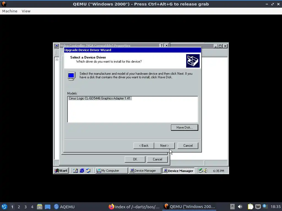The image size is (282, 211).
Task: Close the QEMU host window
Action: pyautogui.click(x=278, y=4)
